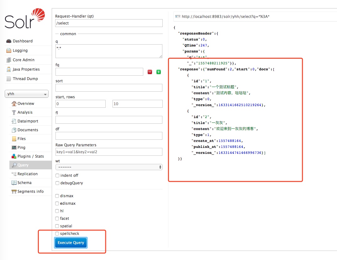Viewport: 337px width, 260px height.
Task: Focus the Raw Query Parameters field
Action: tap(109, 152)
